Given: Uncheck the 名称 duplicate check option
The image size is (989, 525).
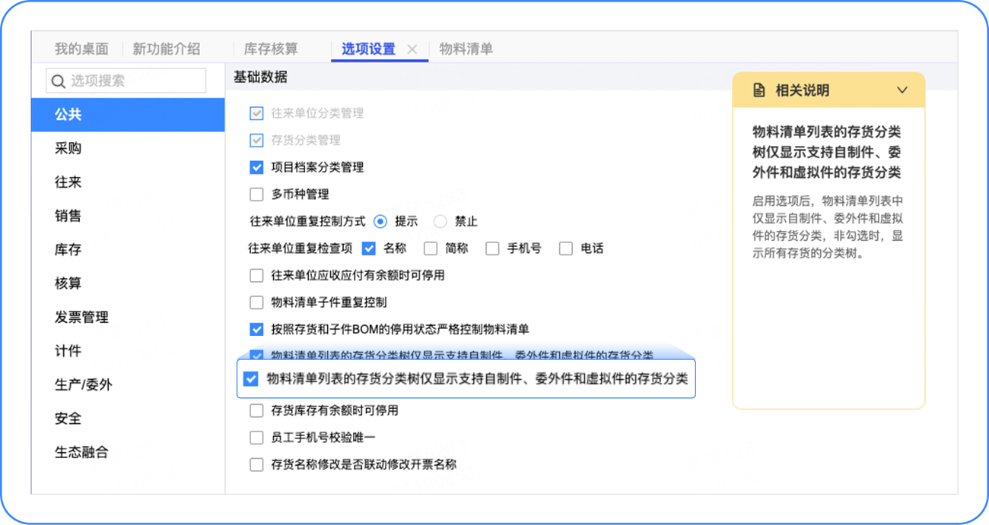Looking at the screenshot, I should (x=369, y=248).
